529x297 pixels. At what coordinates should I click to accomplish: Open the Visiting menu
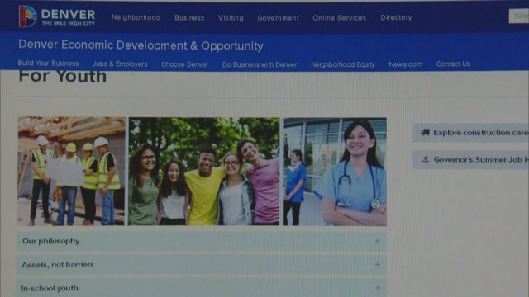coord(231,18)
